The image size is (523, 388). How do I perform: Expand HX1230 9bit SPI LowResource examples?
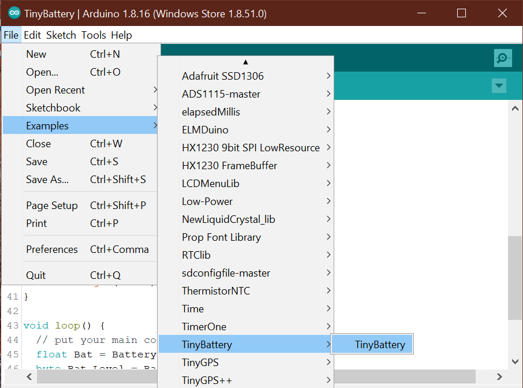(x=246, y=148)
